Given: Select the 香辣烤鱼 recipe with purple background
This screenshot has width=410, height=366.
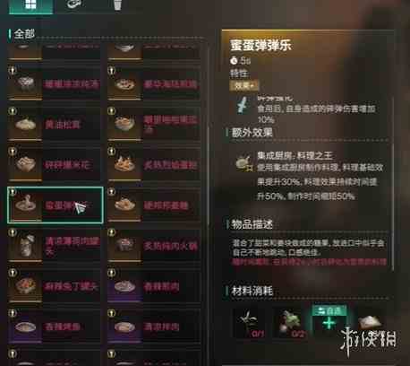Looking at the screenshot, I should tap(55, 327).
